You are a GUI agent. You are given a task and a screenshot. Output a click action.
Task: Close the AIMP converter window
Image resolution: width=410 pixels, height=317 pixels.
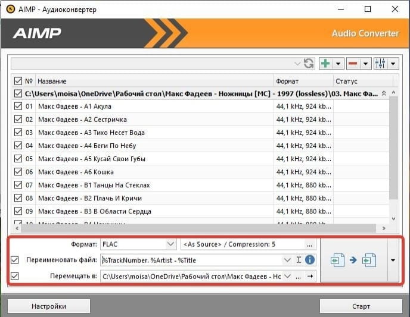395,9
